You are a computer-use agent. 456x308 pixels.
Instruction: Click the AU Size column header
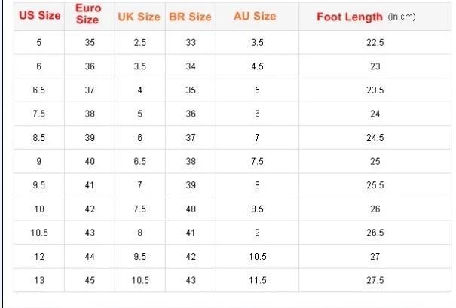tap(257, 16)
